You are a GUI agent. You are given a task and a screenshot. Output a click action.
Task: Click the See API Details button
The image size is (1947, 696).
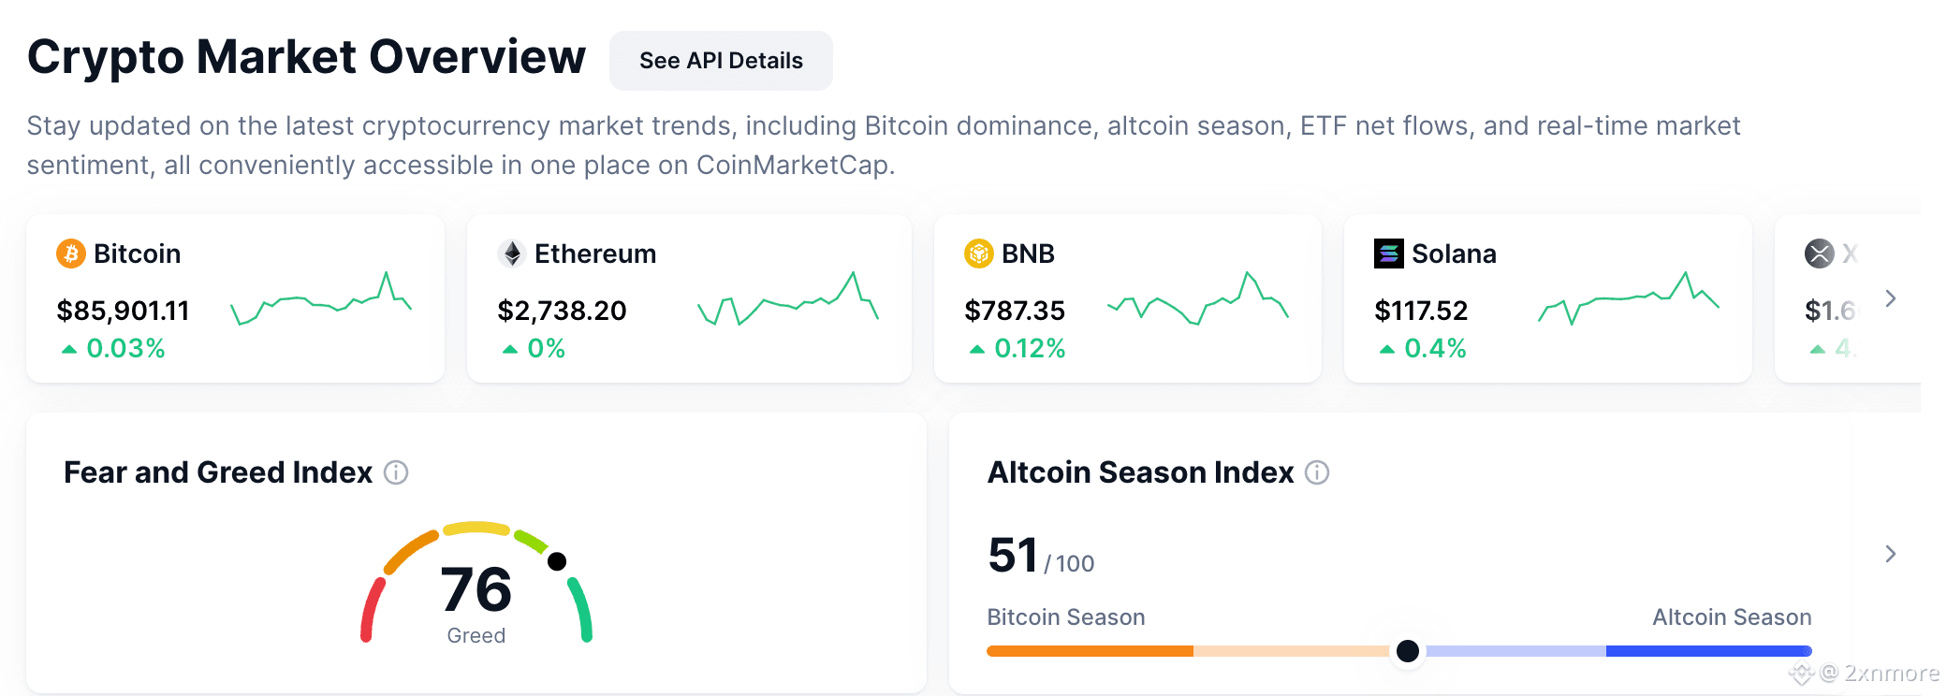pos(721,61)
